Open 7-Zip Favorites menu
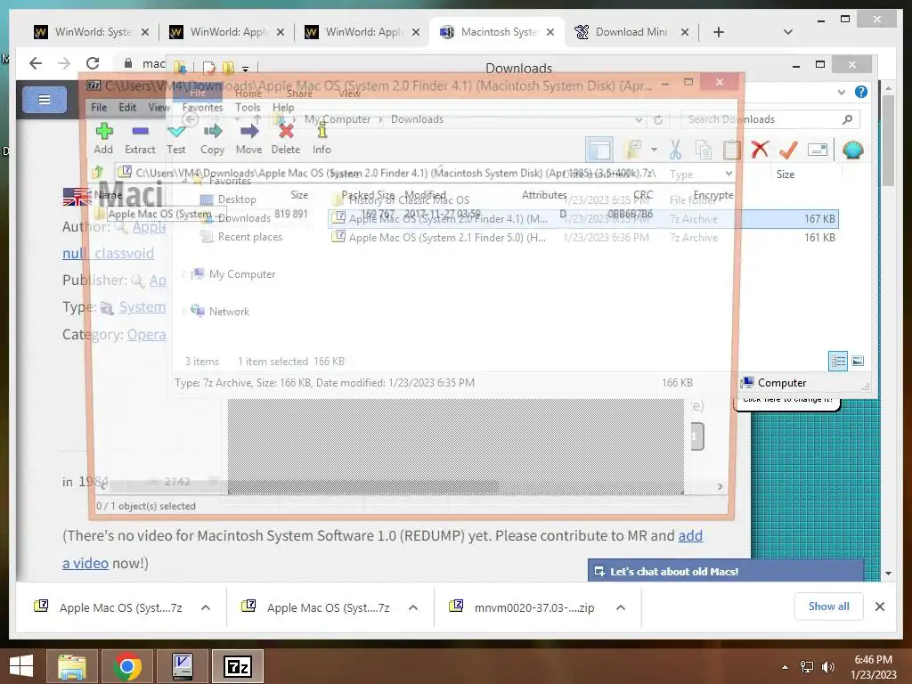This screenshot has width=912, height=684. pyautogui.click(x=202, y=107)
